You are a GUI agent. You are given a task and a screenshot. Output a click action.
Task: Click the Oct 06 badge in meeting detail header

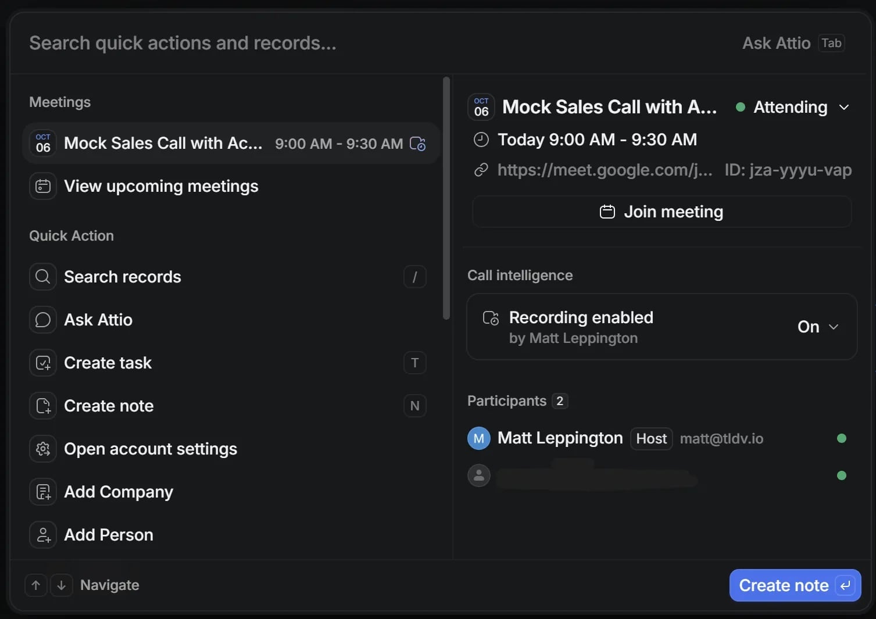(x=481, y=107)
